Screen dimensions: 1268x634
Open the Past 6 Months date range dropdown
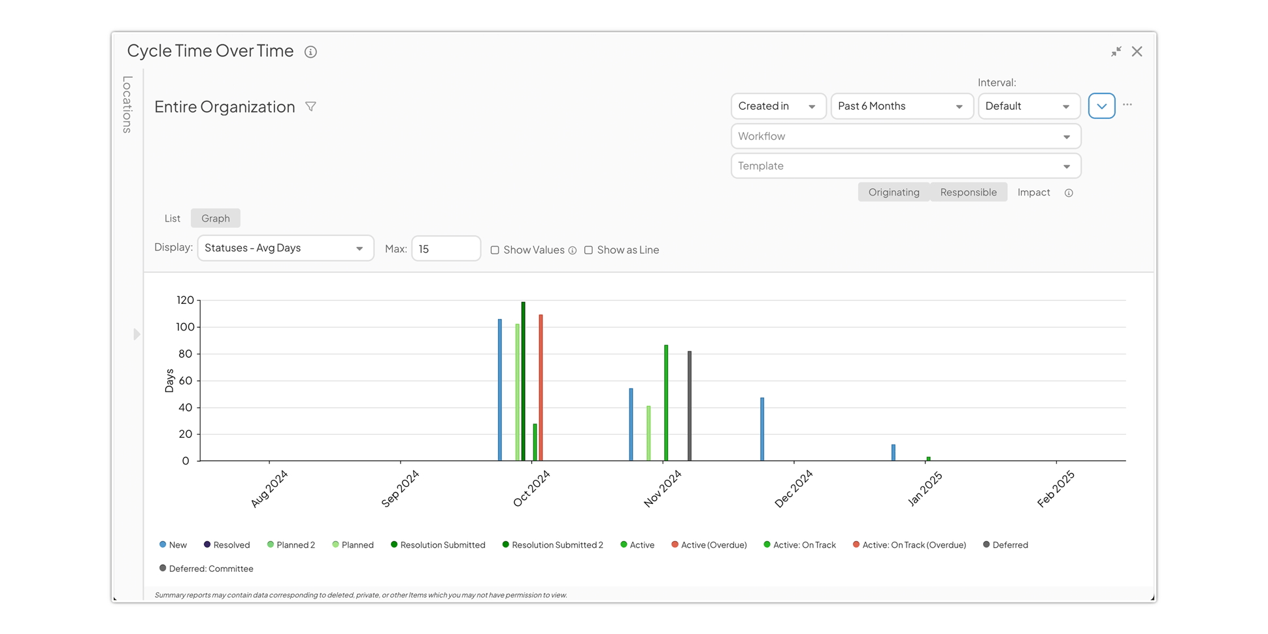[x=902, y=105]
